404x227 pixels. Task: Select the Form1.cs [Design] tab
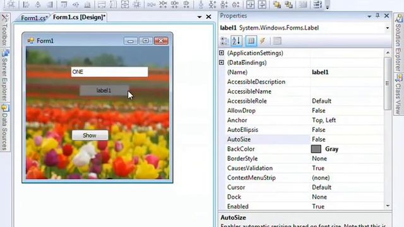79,17
